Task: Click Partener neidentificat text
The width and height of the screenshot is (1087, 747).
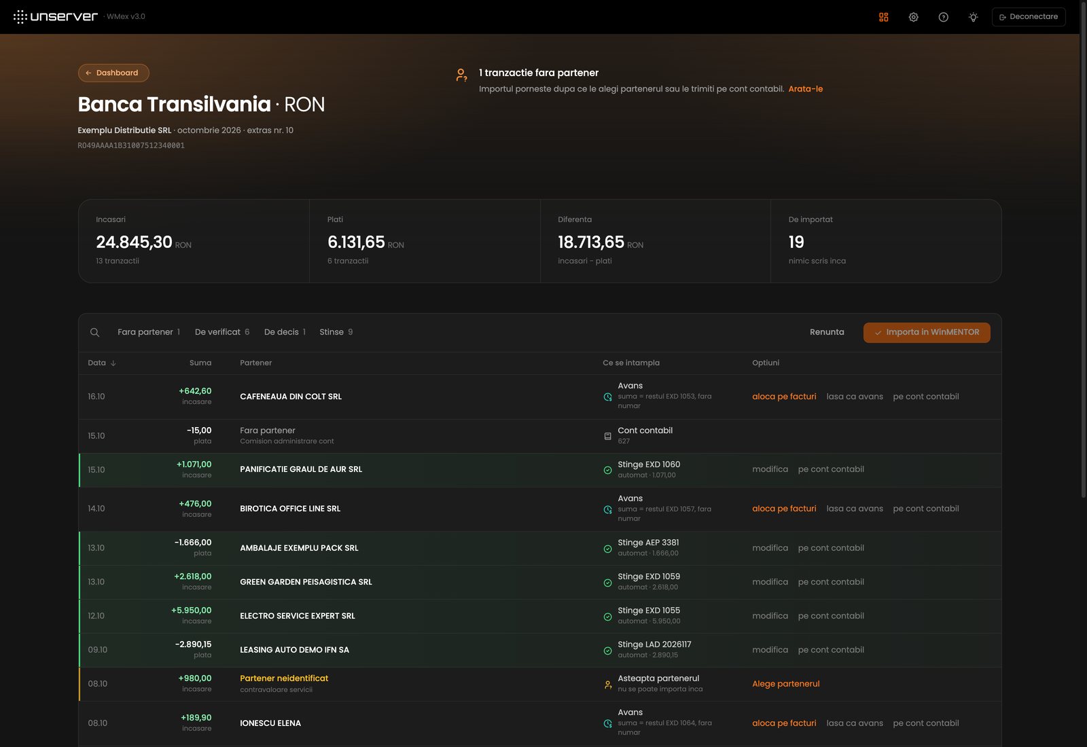Action: tap(284, 678)
